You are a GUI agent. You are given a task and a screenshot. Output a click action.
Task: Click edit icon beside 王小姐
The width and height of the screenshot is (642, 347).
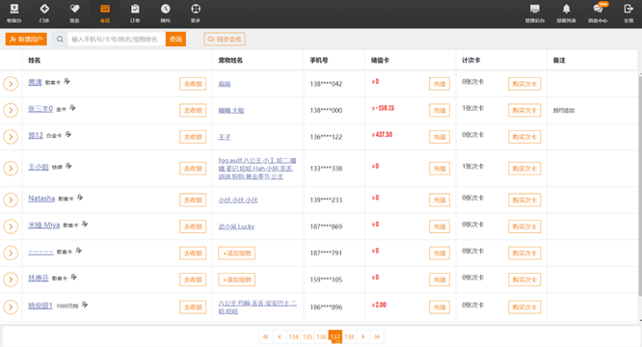click(x=68, y=166)
